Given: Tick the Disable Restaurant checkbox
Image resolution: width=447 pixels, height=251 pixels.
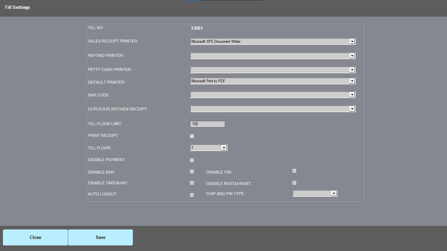Looking at the screenshot, I should tap(294, 183).
